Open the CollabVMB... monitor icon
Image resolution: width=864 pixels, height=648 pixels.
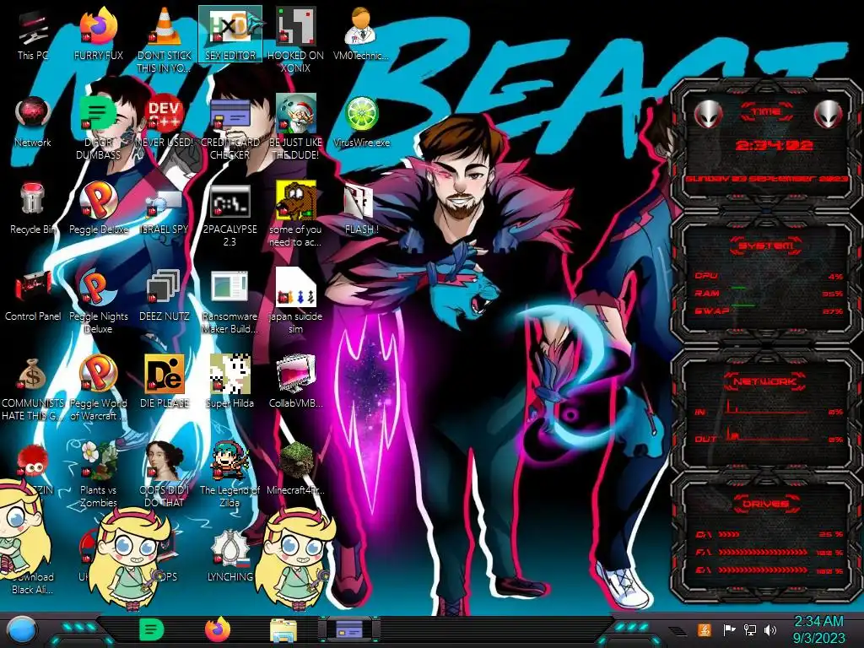coord(295,381)
